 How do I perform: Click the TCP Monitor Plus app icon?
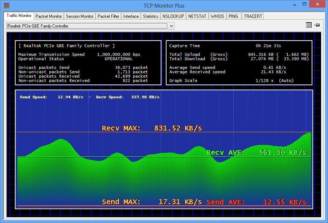[x=7, y=5]
